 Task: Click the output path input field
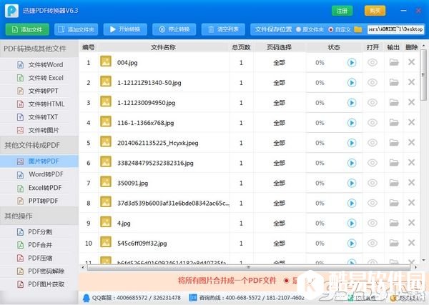[395, 29]
